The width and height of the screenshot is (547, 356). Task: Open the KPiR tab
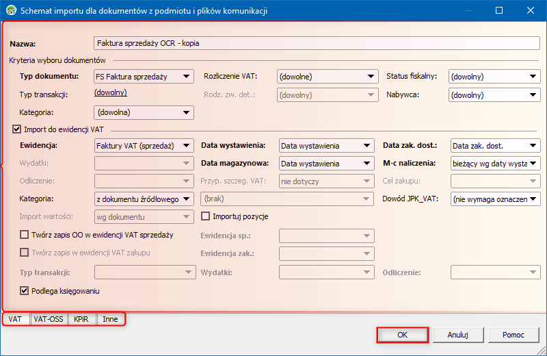(81, 319)
